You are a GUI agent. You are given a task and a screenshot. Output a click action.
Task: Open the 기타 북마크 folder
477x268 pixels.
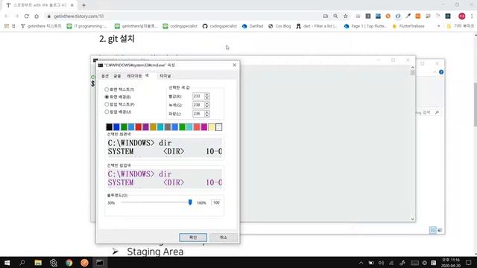point(460,26)
